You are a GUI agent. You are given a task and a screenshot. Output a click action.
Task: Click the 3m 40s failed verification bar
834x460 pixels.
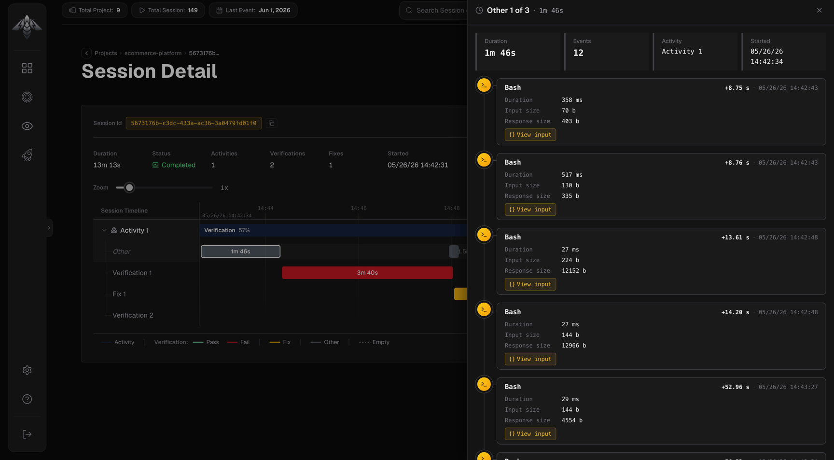click(x=367, y=273)
